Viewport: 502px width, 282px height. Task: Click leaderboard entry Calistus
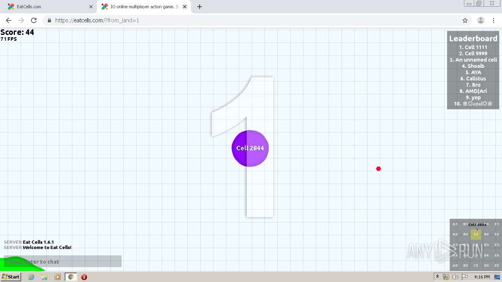473,78
